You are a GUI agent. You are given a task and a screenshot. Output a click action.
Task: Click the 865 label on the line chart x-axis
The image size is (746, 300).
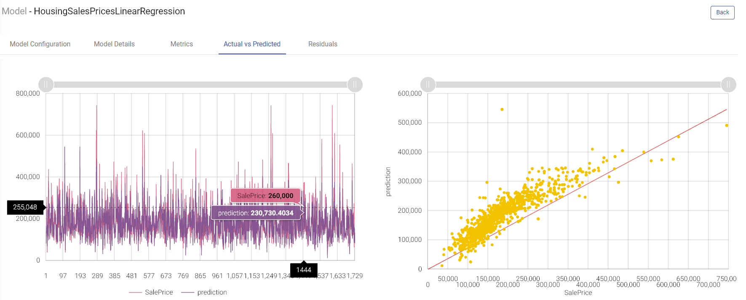(x=200, y=276)
